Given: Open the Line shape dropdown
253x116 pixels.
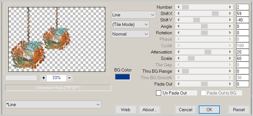Looking at the screenshot, I should pyautogui.click(x=134, y=15).
